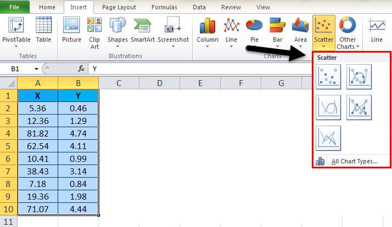This screenshot has height=227, width=392.
Task: Switch to the Home tab
Action: click(x=47, y=7)
